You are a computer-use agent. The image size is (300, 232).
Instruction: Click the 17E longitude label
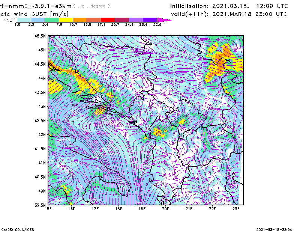click(95, 209)
